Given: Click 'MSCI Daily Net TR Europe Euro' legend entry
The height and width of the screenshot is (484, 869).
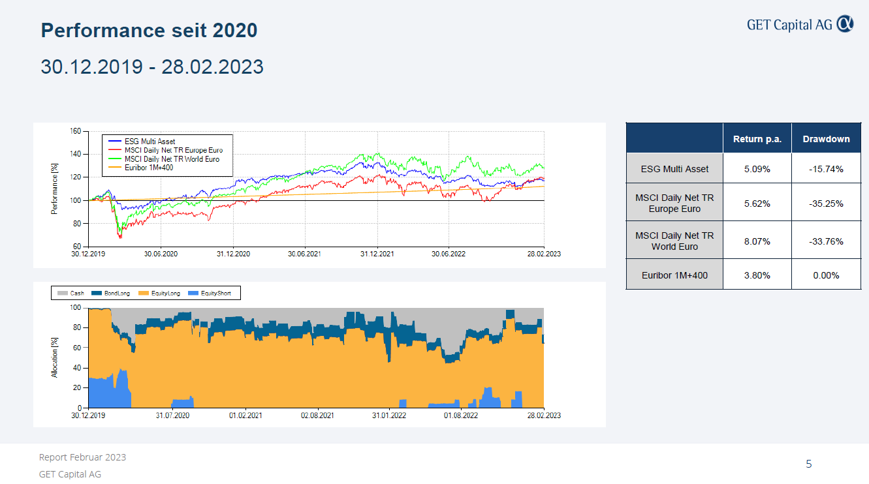Looking at the screenshot, I should tap(173, 150).
